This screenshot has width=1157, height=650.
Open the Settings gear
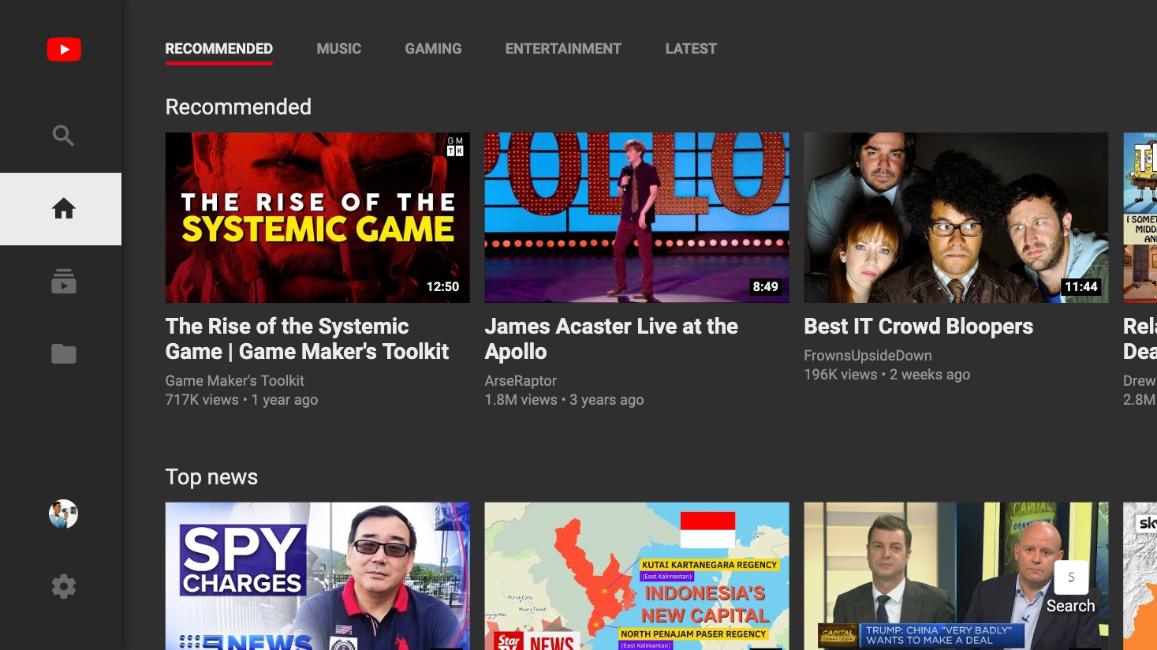[63, 586]
